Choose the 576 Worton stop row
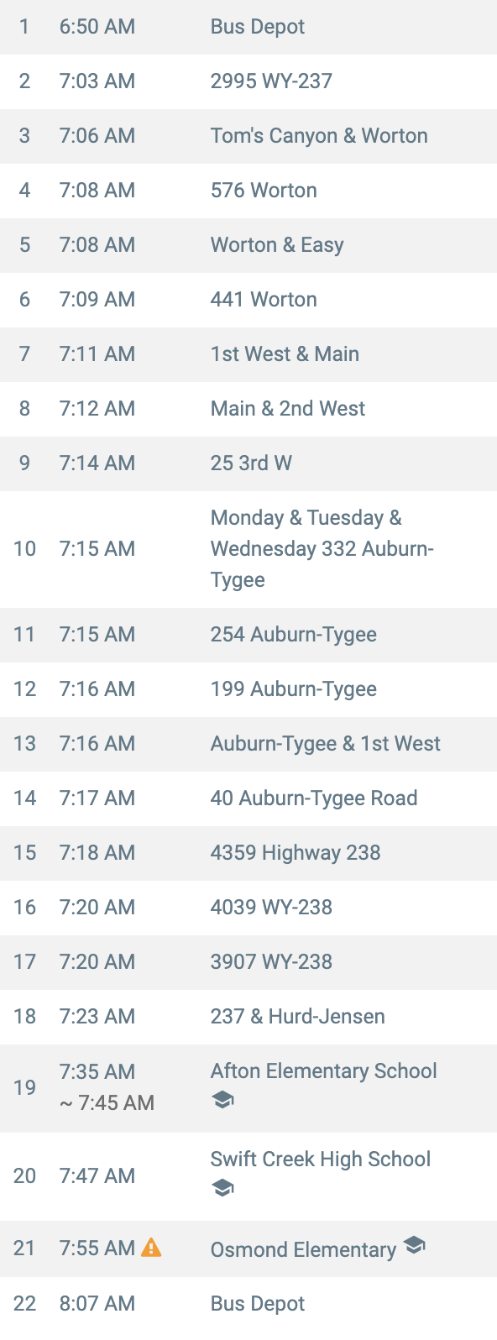This screenshot has height=1340, width=497. point(248,191)
